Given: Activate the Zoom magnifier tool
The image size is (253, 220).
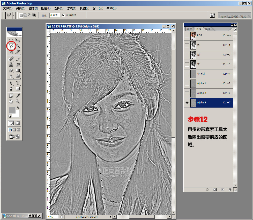Looking at the screenshot, I should [x=18, y=101].
